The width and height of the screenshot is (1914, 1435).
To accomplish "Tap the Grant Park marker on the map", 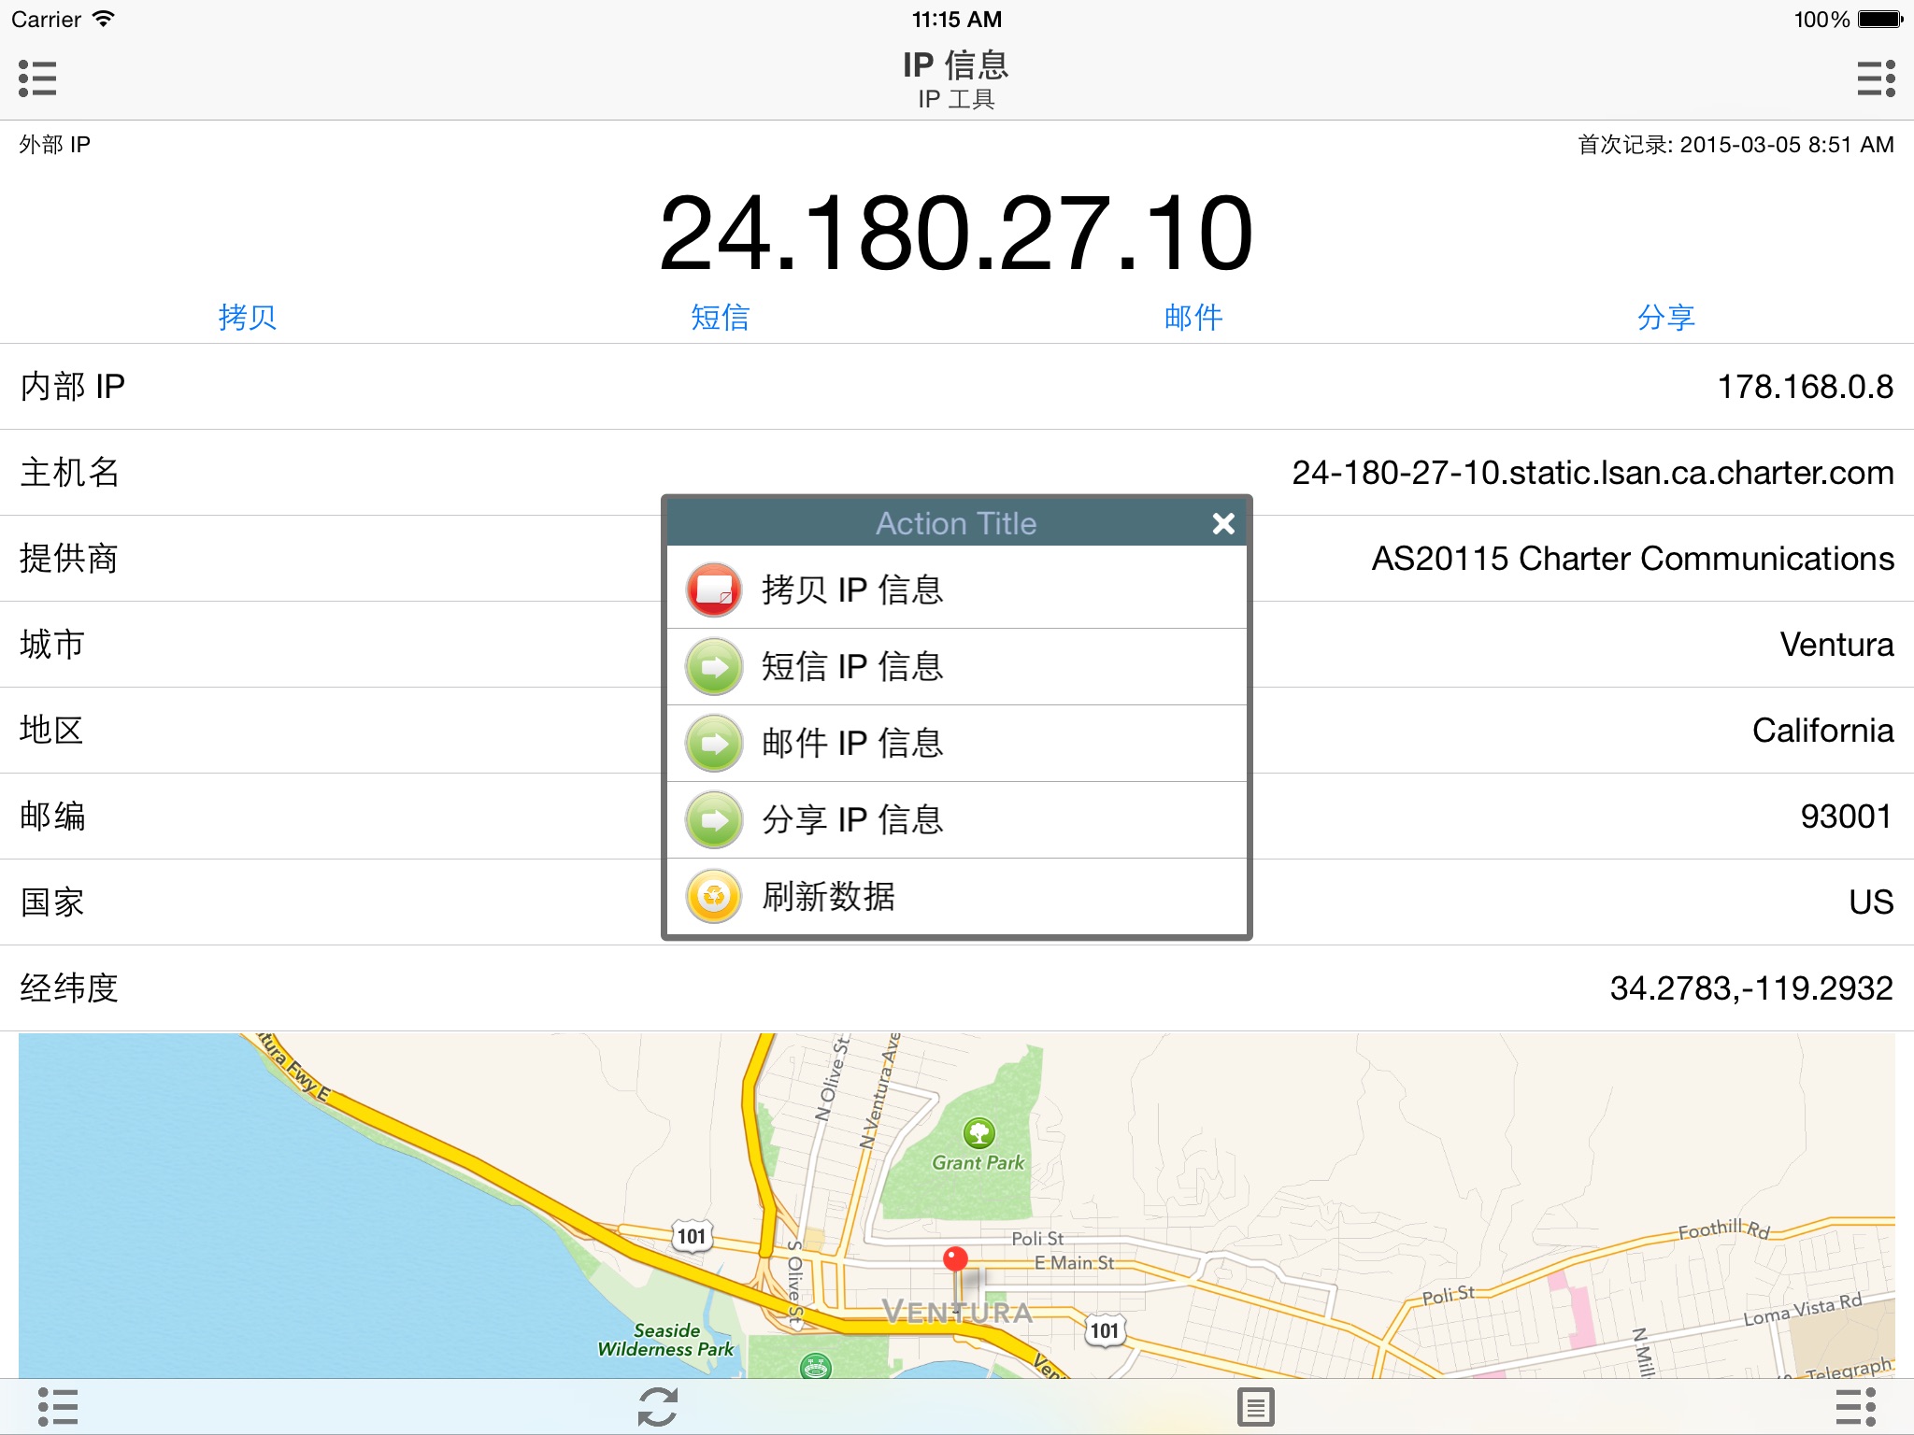I will (x=978, y=1133).
